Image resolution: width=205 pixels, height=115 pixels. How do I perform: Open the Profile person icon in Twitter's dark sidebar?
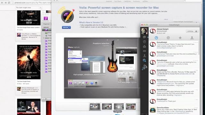point(144,56)
